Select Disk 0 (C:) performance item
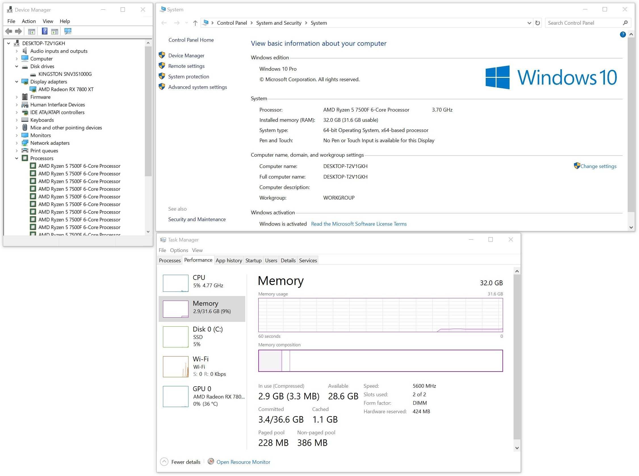 (x=202, y=337)
